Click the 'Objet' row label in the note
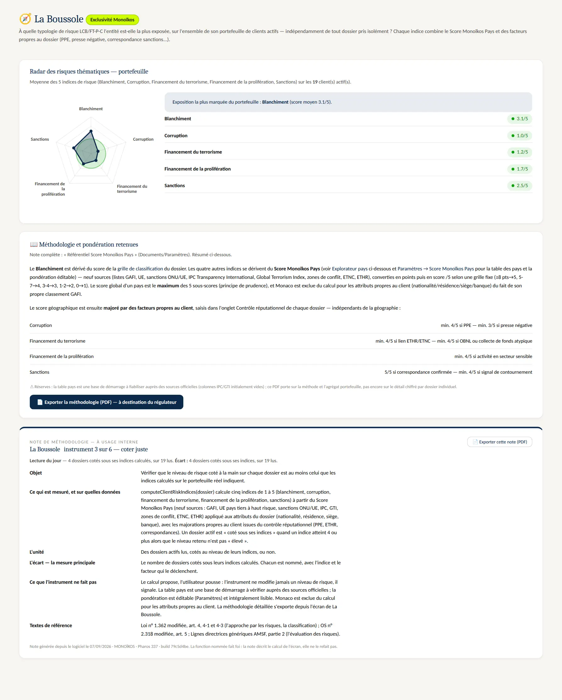Image resolution: width=562 pixels, height=700 pixels. click(36, 473)
